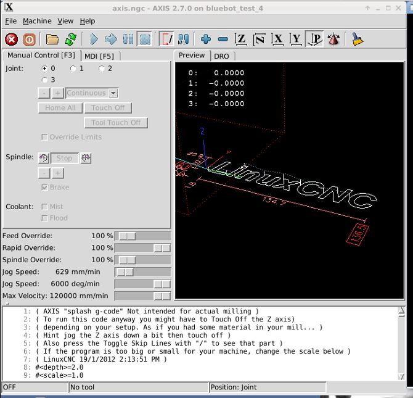The image size is (413, 398).
Task: Adjust the Max Velocity slider
Action: click(142, 296)
